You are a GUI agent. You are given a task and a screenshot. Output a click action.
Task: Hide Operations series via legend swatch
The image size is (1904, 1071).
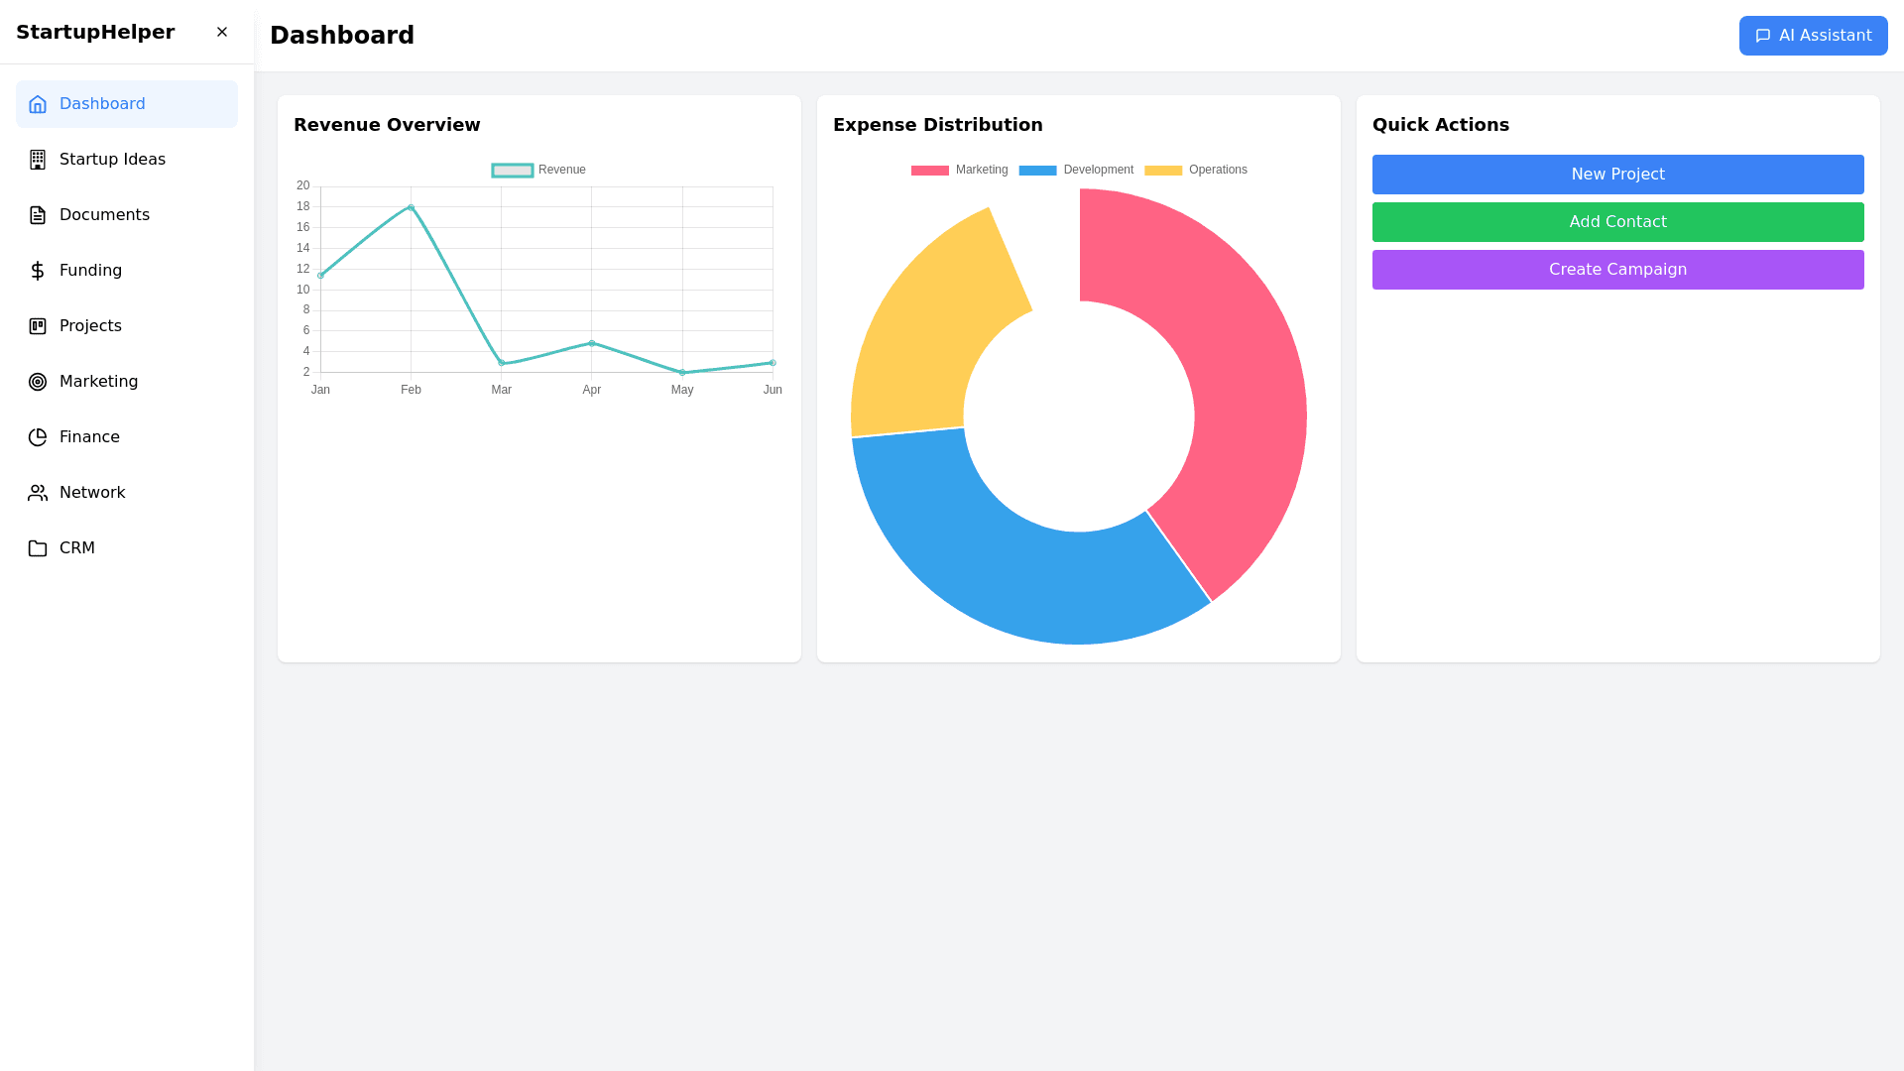point(1163,171)
